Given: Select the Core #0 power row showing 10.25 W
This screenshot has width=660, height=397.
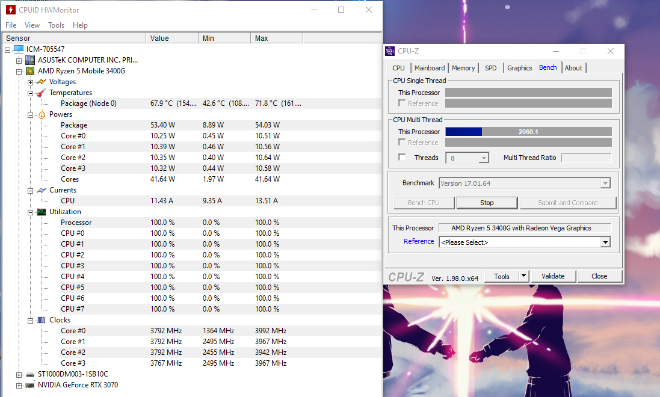Looking at the screenshot, I should [221, 136].
